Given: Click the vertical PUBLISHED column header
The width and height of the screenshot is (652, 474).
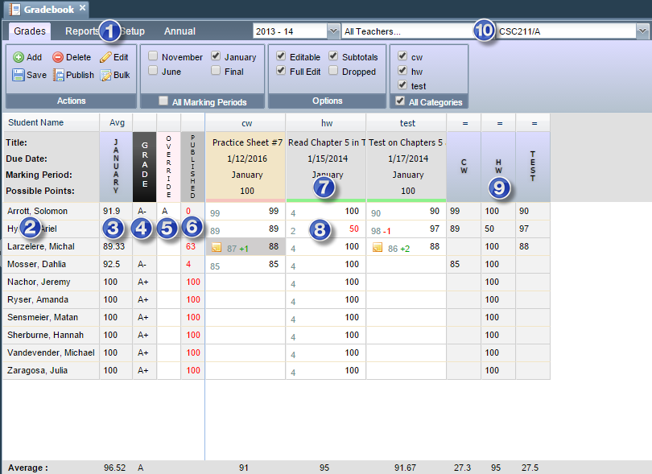Looking at the screenshot, I should pos(192,167).
